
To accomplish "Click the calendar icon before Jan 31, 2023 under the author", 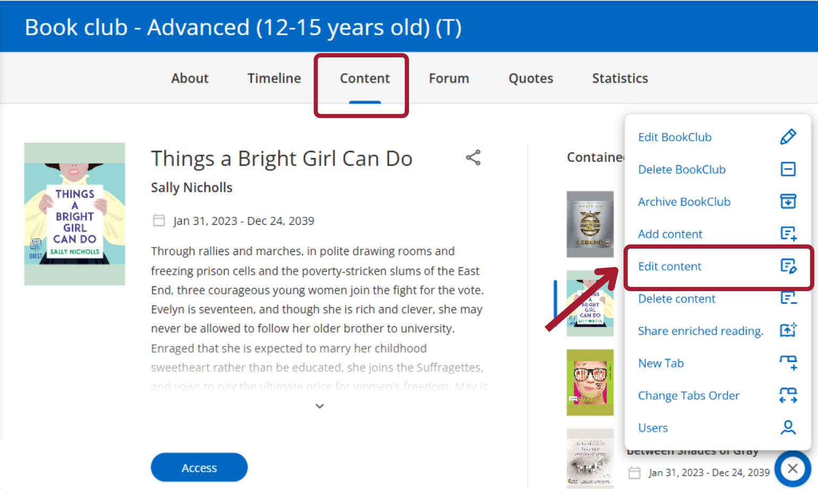I will click(x=159, y=220).
